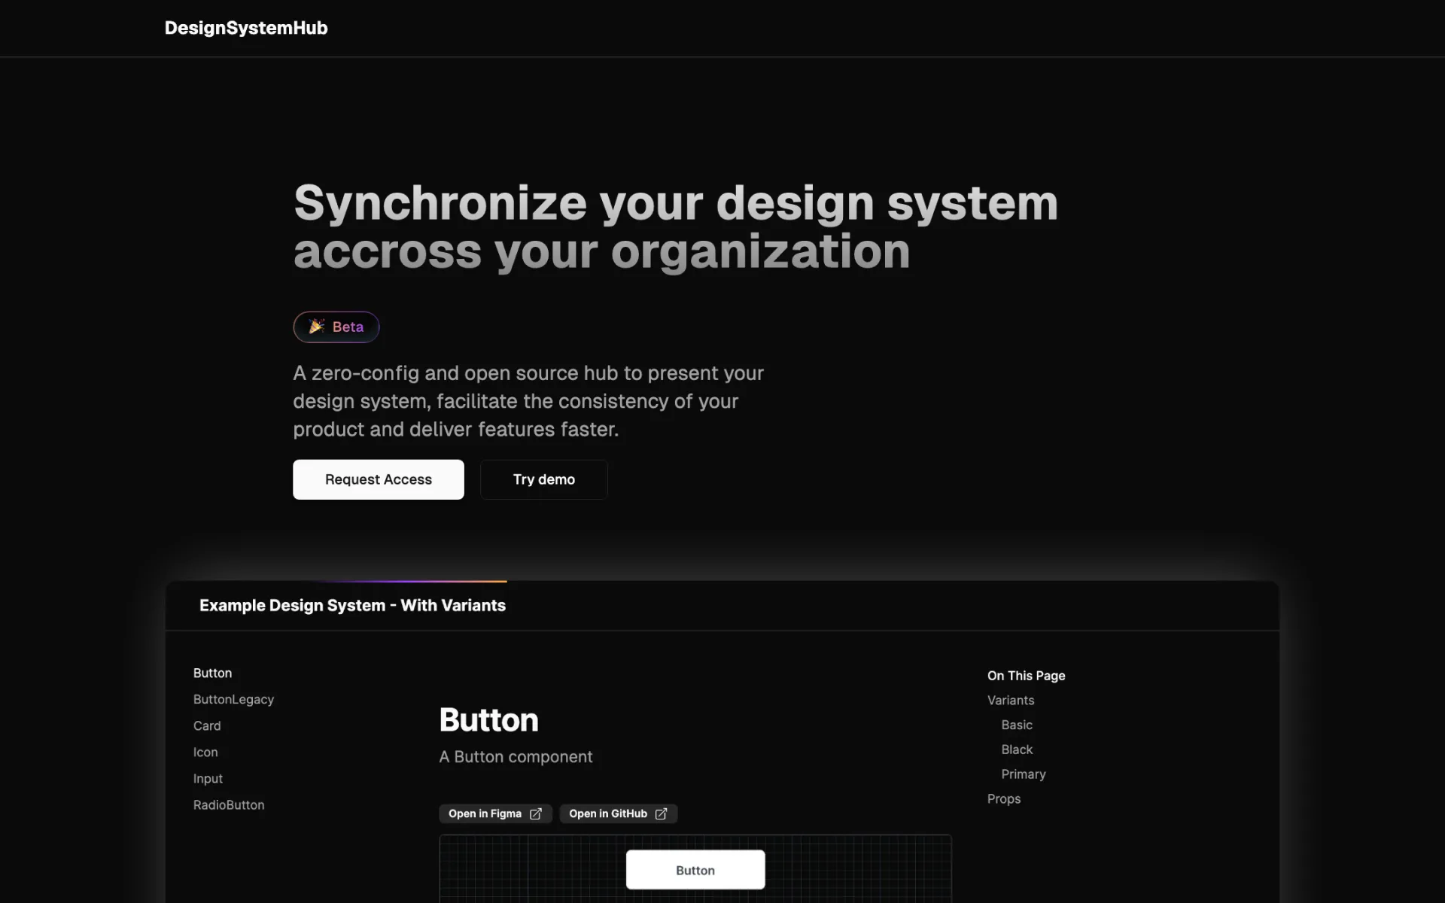Image resolution: width=1445 pixels, height=903 pixels.
Task: Click the Request Access button
Action: [x=379, y=479]
